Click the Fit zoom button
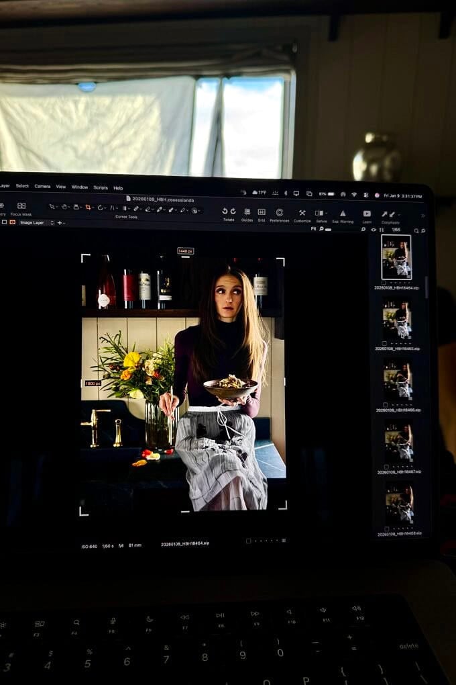 click(x=314, y=228)
